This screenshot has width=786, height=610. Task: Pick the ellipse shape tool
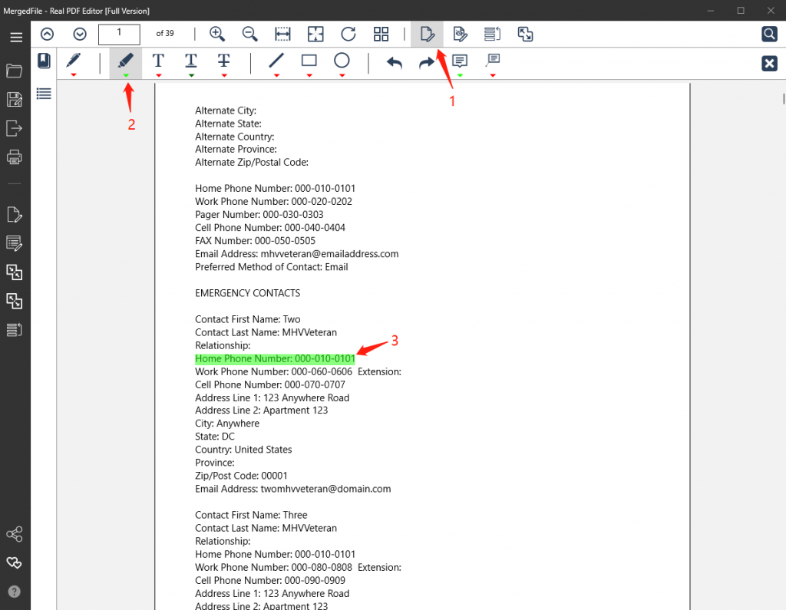tap(342, 61)
